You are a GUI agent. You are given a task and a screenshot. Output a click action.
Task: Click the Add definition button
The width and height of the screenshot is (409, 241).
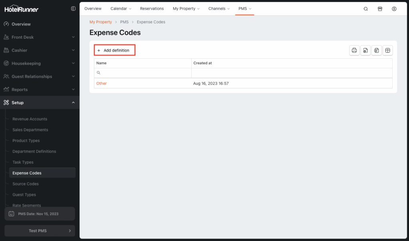115,50
